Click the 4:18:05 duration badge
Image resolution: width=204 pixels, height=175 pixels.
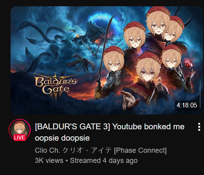coord(187,105)
